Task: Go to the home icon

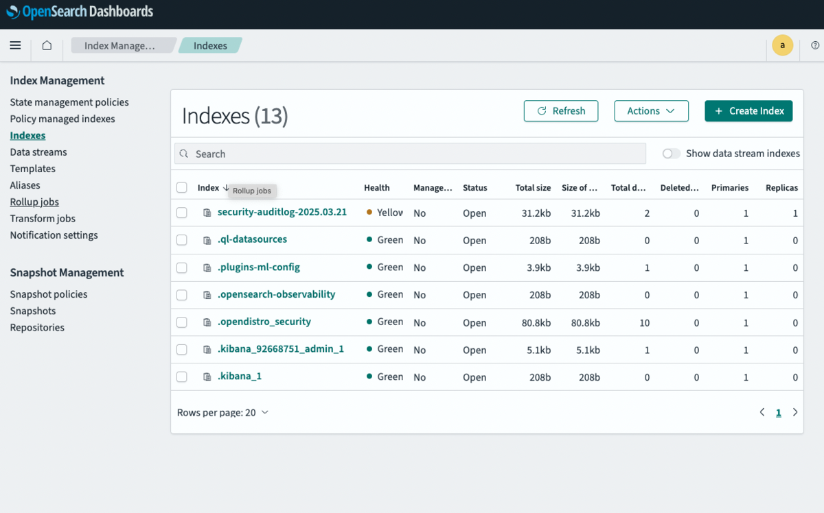Action: coord(47,45)
